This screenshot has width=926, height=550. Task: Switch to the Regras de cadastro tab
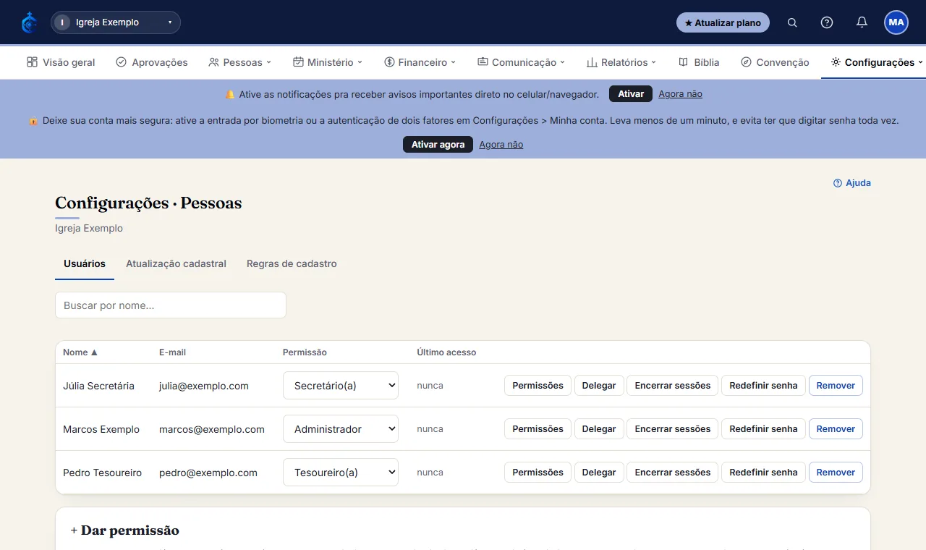292,264
